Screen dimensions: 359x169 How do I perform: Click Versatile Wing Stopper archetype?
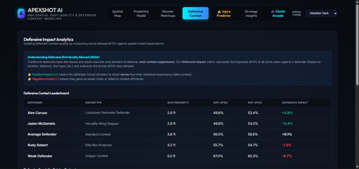tap(102, 124)
